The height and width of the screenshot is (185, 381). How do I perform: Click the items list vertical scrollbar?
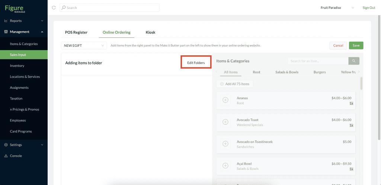[361, 84]
